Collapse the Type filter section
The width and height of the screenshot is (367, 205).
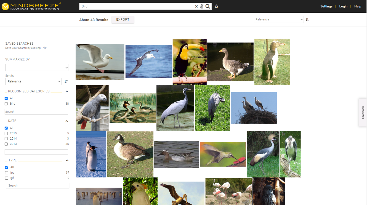(67, 160)
